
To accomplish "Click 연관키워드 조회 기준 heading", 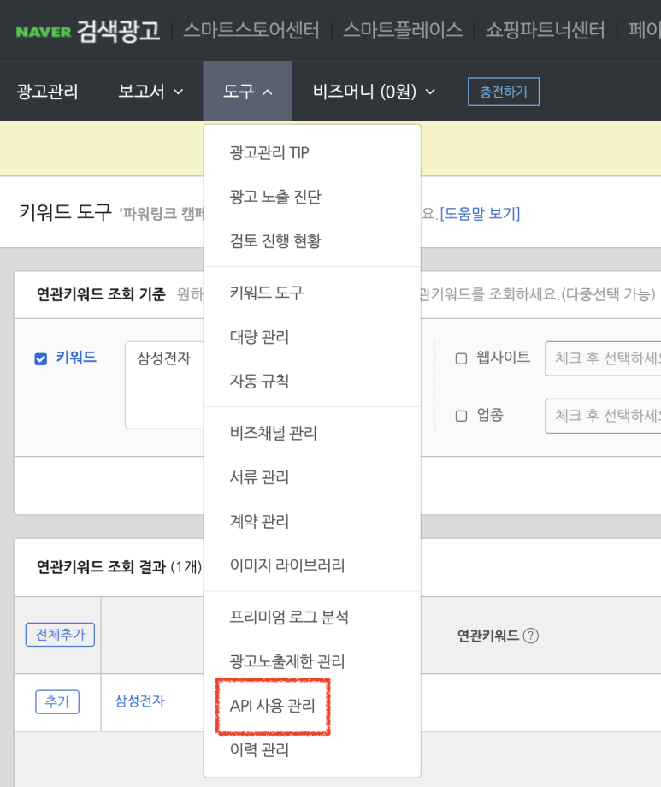I will coord(101,294).
